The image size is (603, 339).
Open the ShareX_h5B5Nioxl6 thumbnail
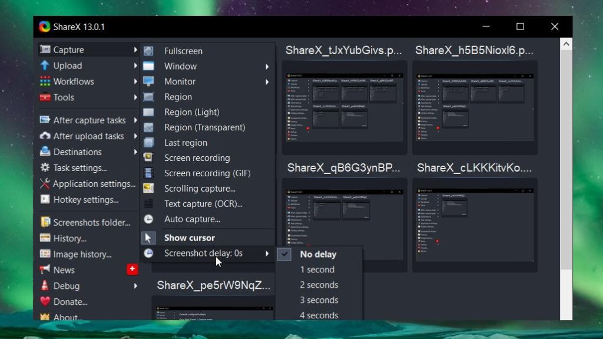coord(474,100)
